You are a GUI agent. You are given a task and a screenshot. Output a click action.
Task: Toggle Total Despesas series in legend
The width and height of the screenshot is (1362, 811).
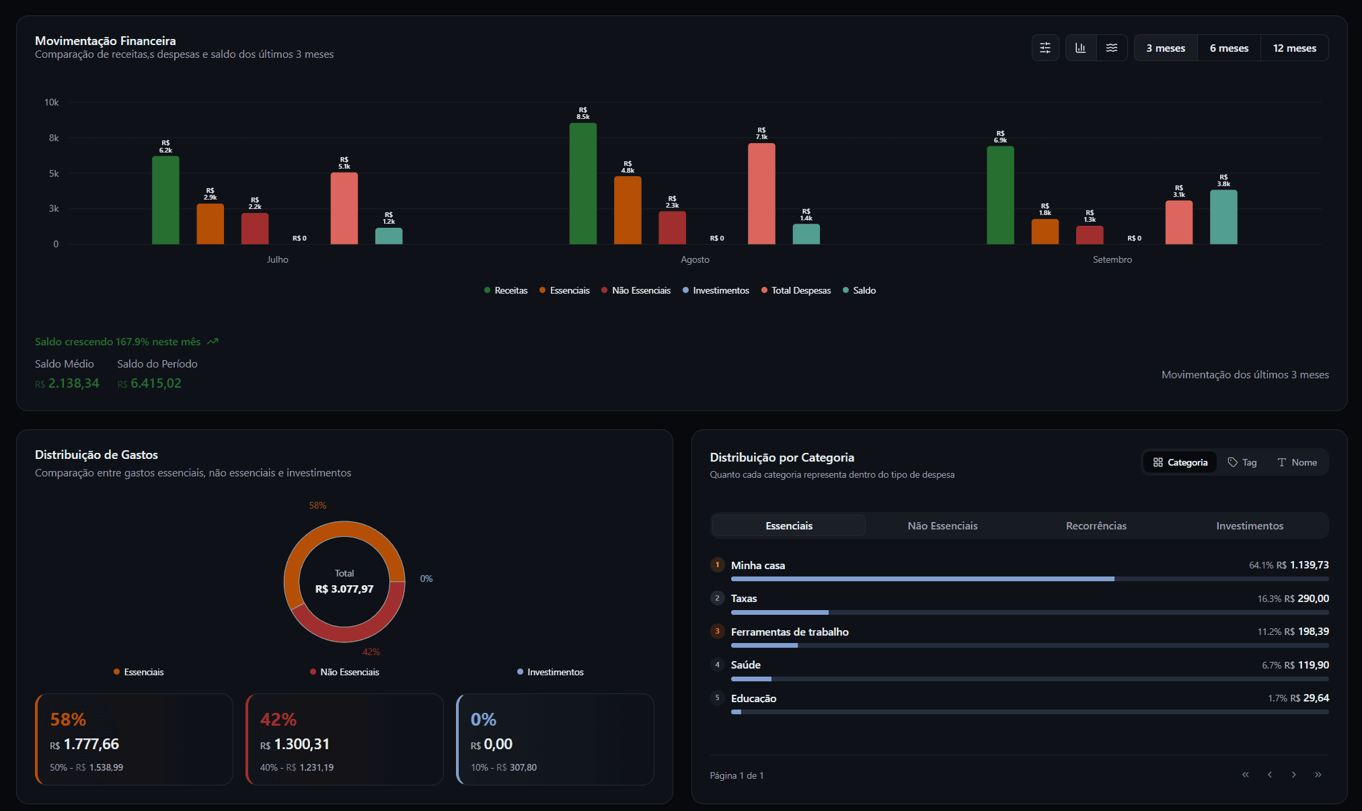point(796,290)
